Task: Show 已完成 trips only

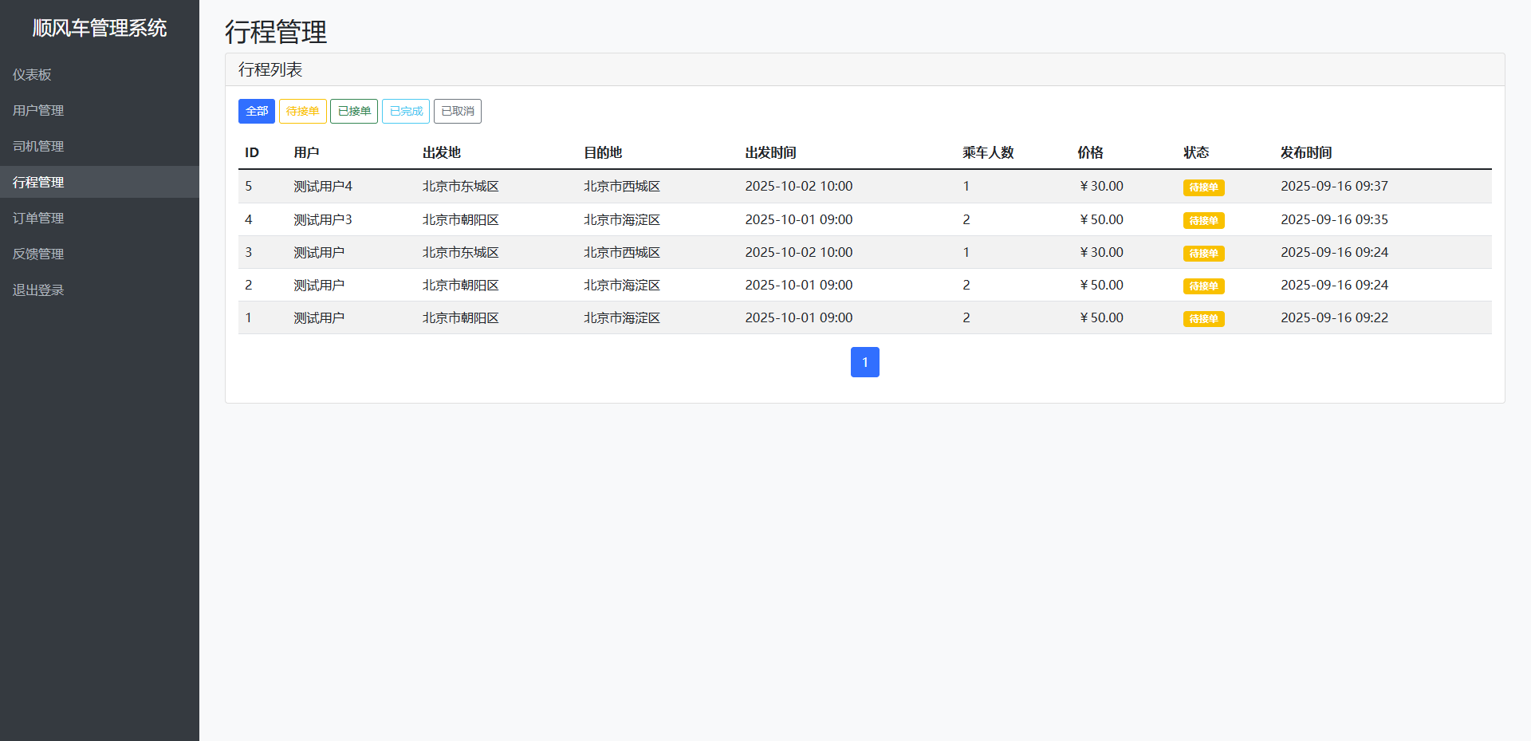Action: click(x=406, y=111)
